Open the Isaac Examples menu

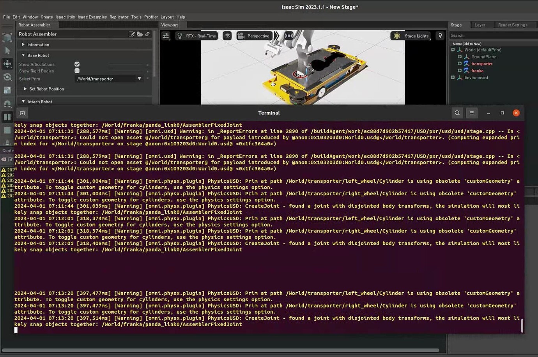point(92,17)
